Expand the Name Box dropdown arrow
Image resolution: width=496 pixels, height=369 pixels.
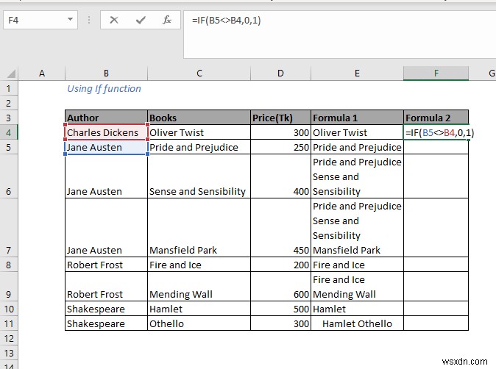click(70, 20)
